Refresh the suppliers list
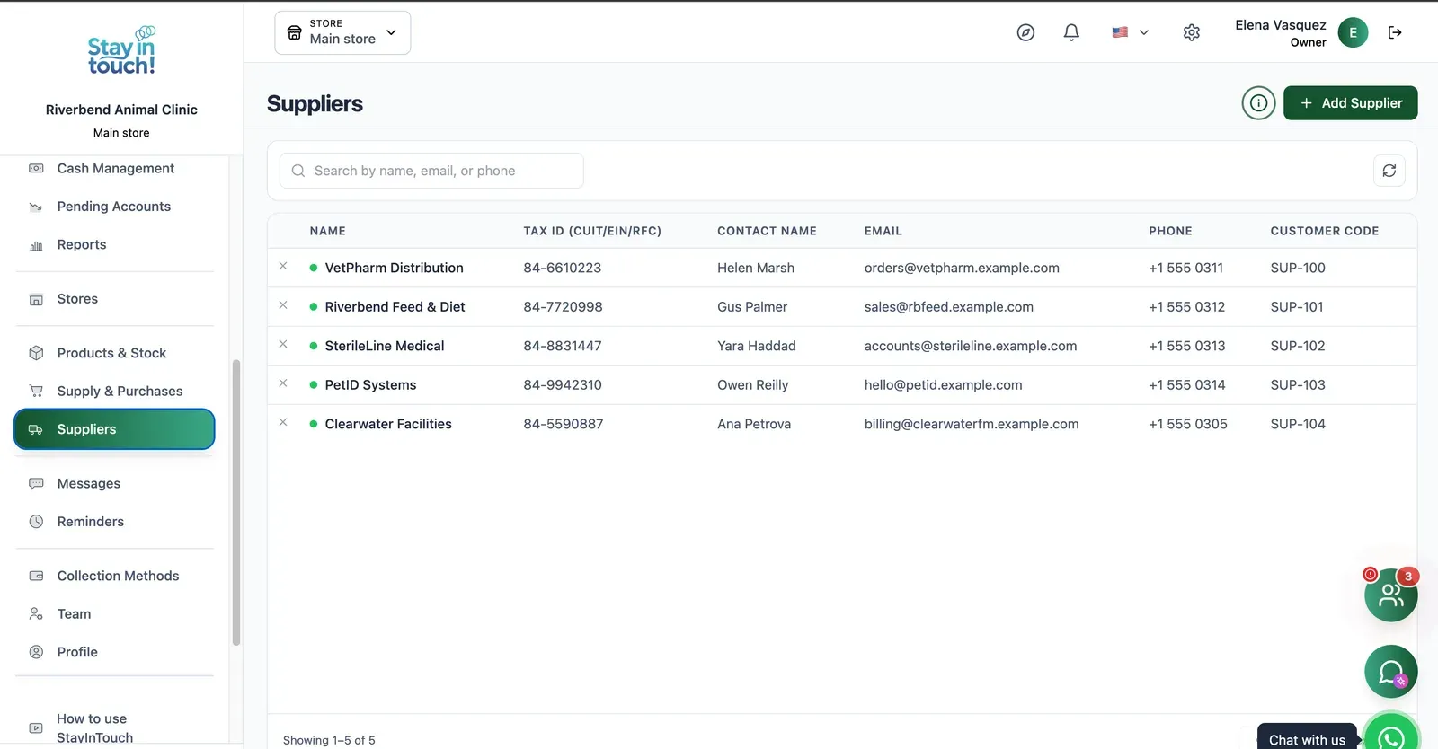This screenshot has height=749, width=1438. pos(1389,171)
